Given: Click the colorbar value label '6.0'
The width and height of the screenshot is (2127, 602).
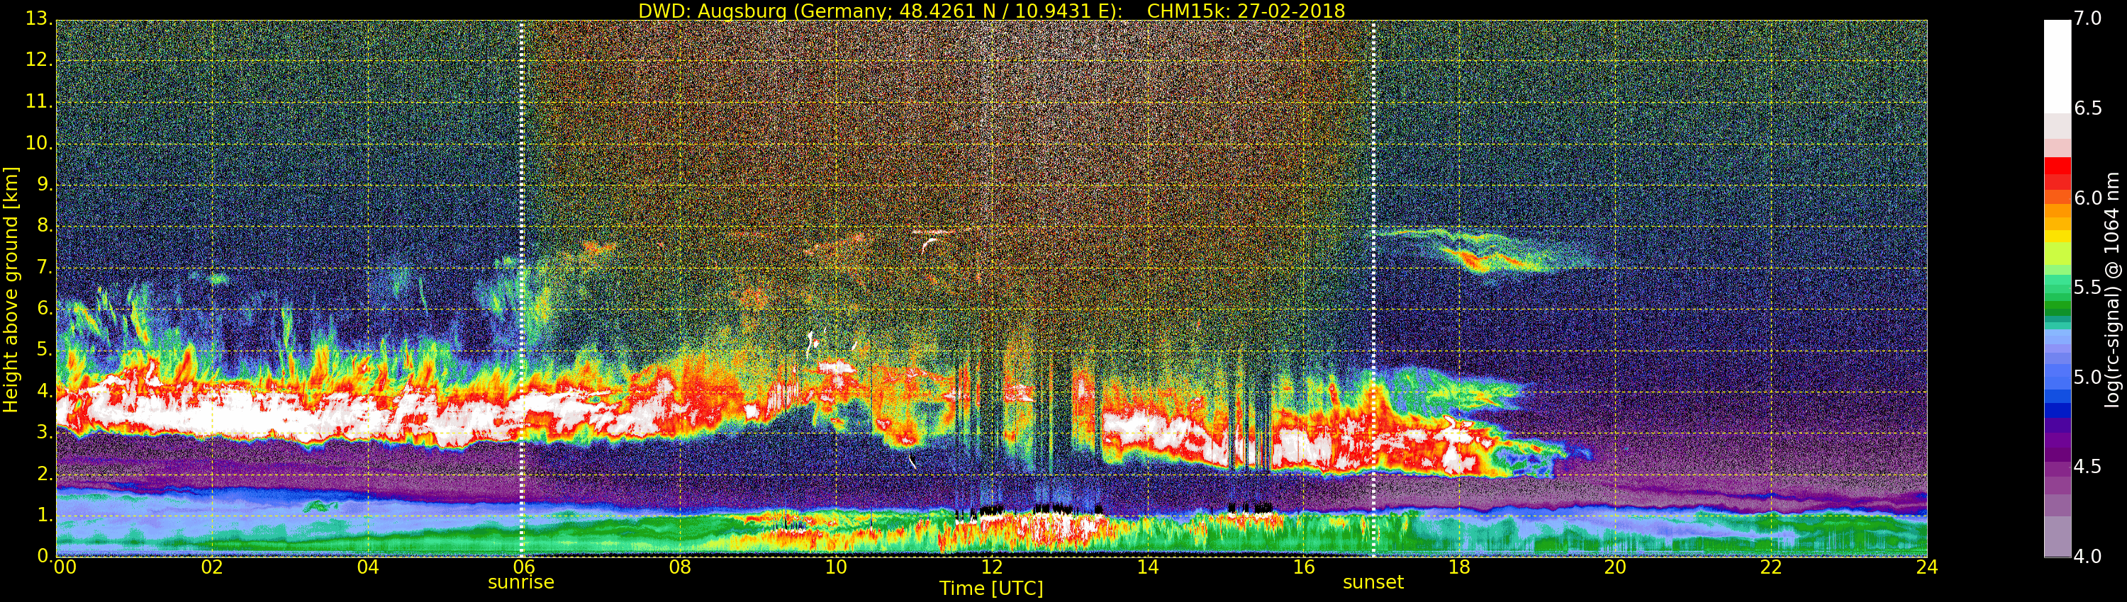Looking at the screenshot, I should [x=2087, y=198].
